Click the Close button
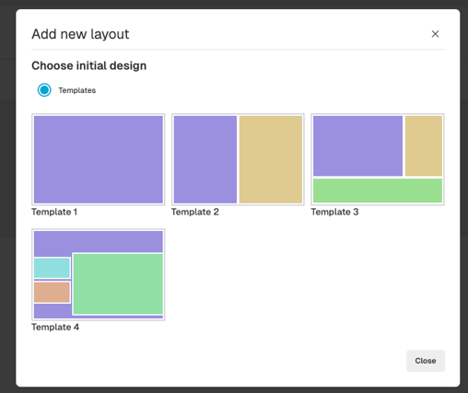 coord(426,361)
